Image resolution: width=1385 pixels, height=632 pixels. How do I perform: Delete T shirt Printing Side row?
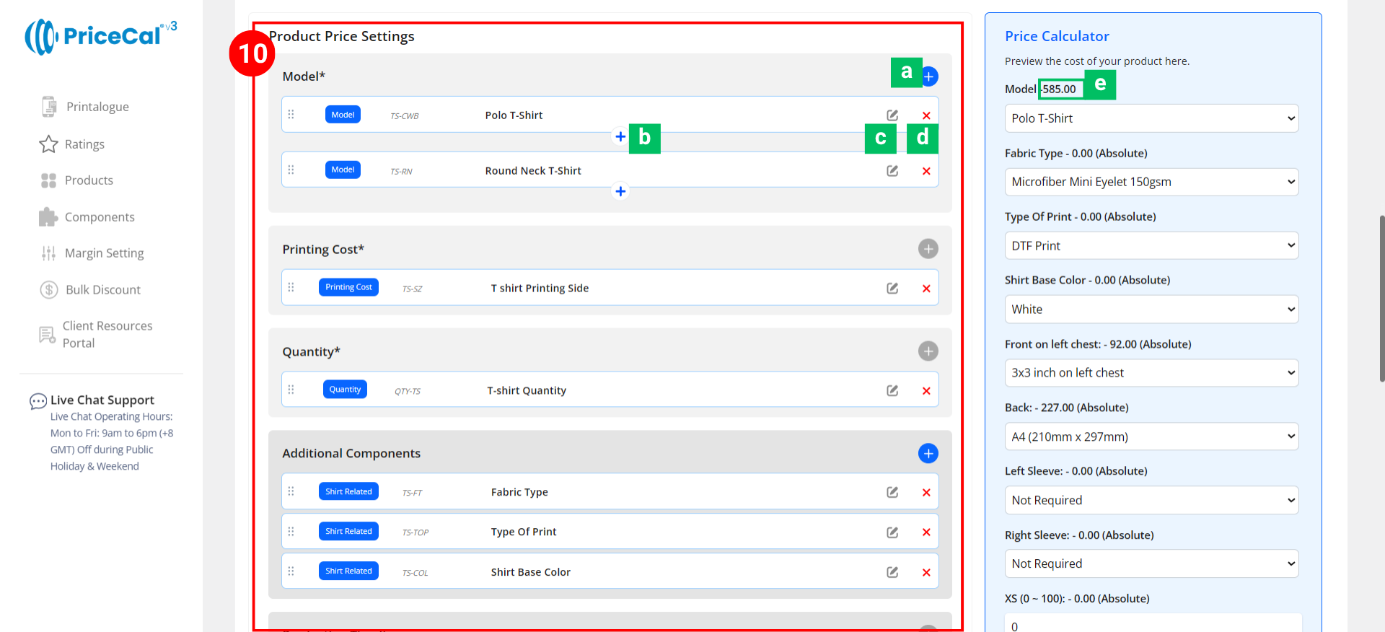coord(926,289)
